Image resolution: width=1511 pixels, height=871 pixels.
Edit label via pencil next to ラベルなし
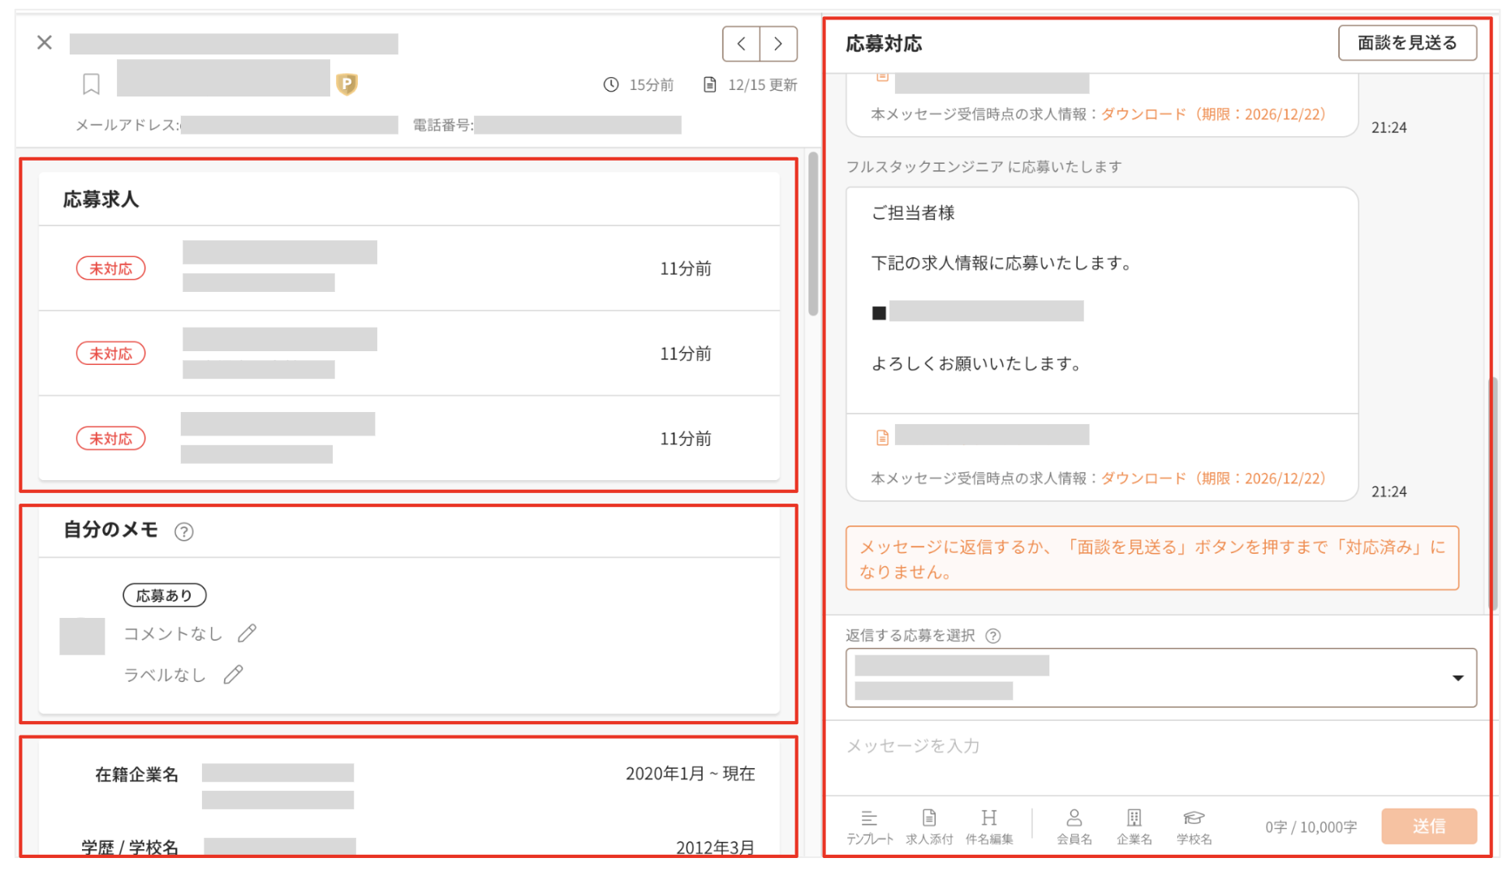pyautogui.click(x=234, y=675)
